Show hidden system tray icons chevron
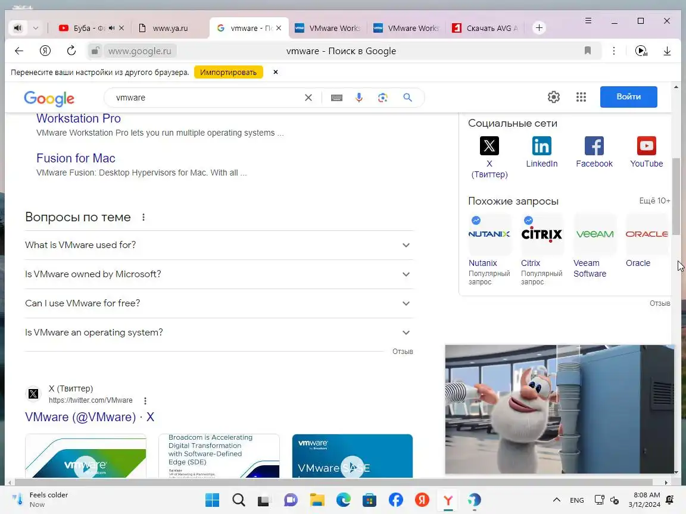686x514 pixels. [557, 500]
